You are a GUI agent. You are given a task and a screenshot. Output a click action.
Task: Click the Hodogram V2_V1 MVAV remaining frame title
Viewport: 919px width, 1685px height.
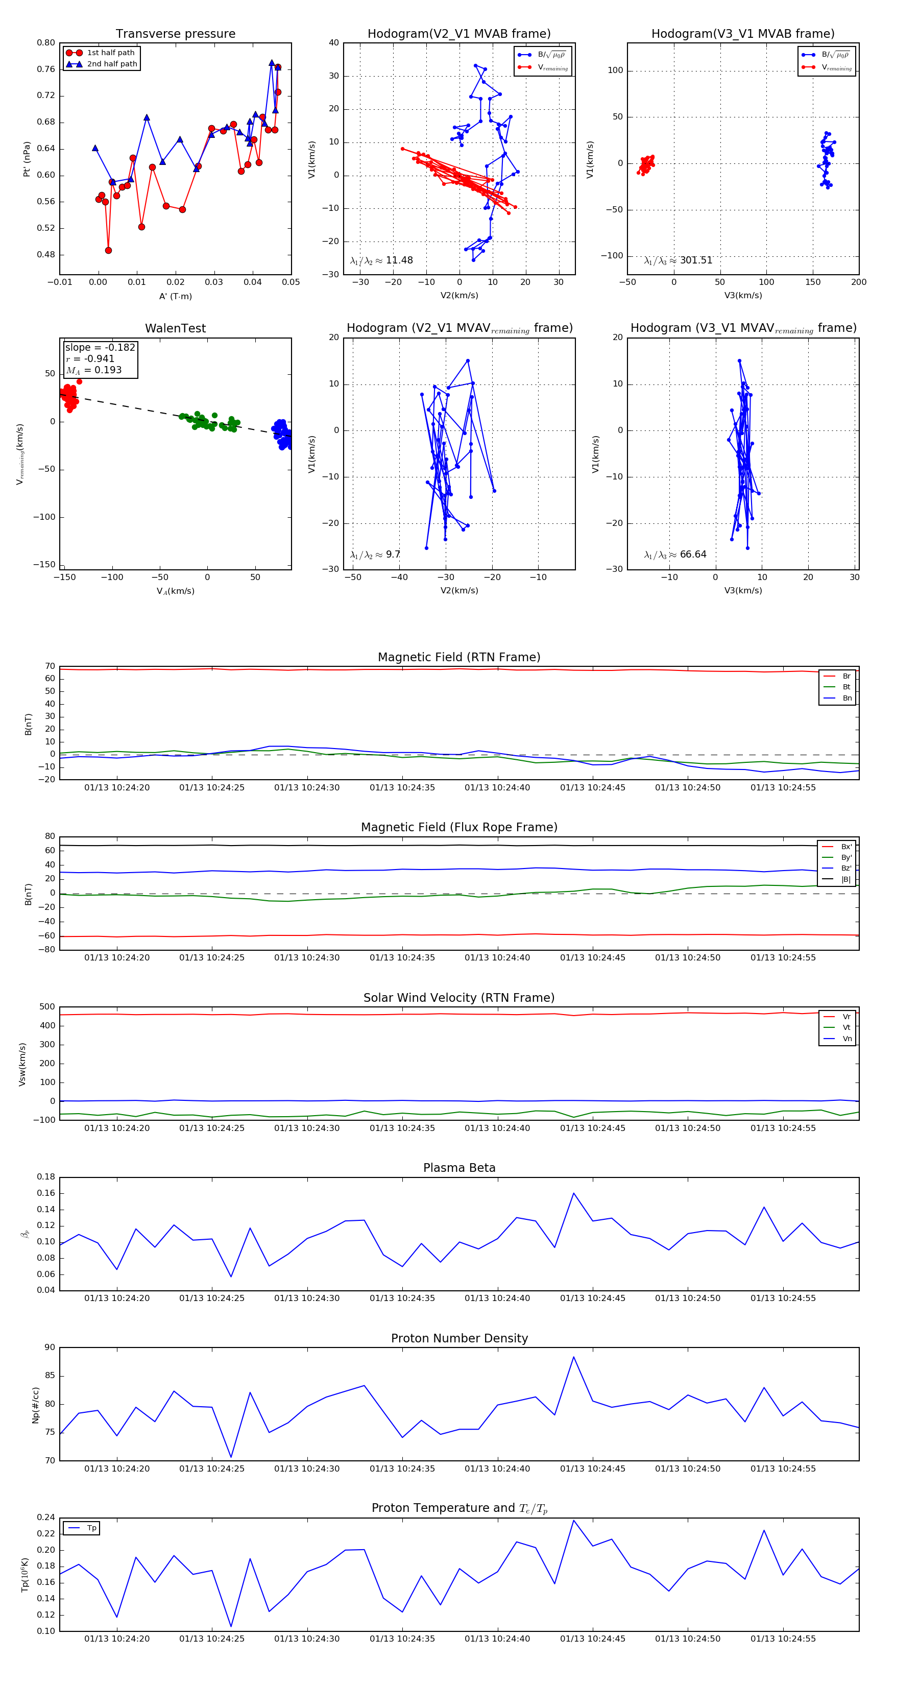pos(459,328)
